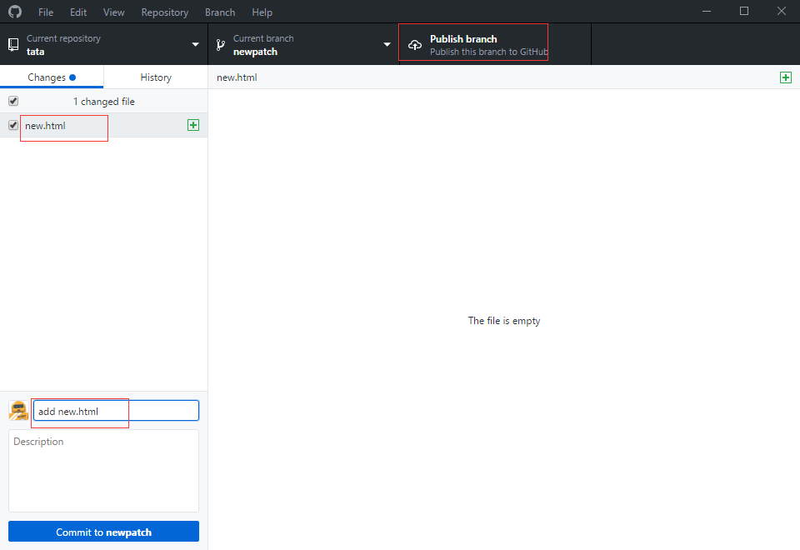Click the new.html filename in diff header

[237, 77]
